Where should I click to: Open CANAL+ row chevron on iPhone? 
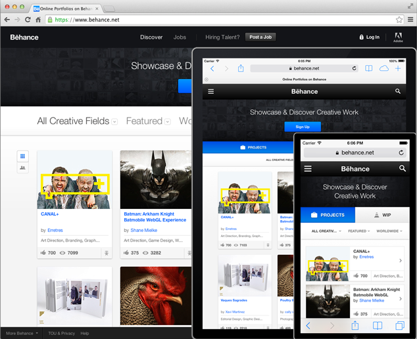pyautogui.click(x=401, y=261)
